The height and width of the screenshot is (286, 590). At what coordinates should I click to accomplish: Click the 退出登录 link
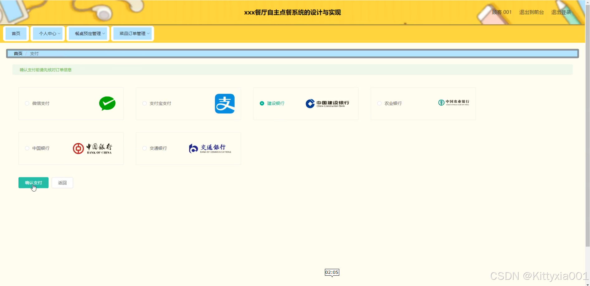click(561, 12)
